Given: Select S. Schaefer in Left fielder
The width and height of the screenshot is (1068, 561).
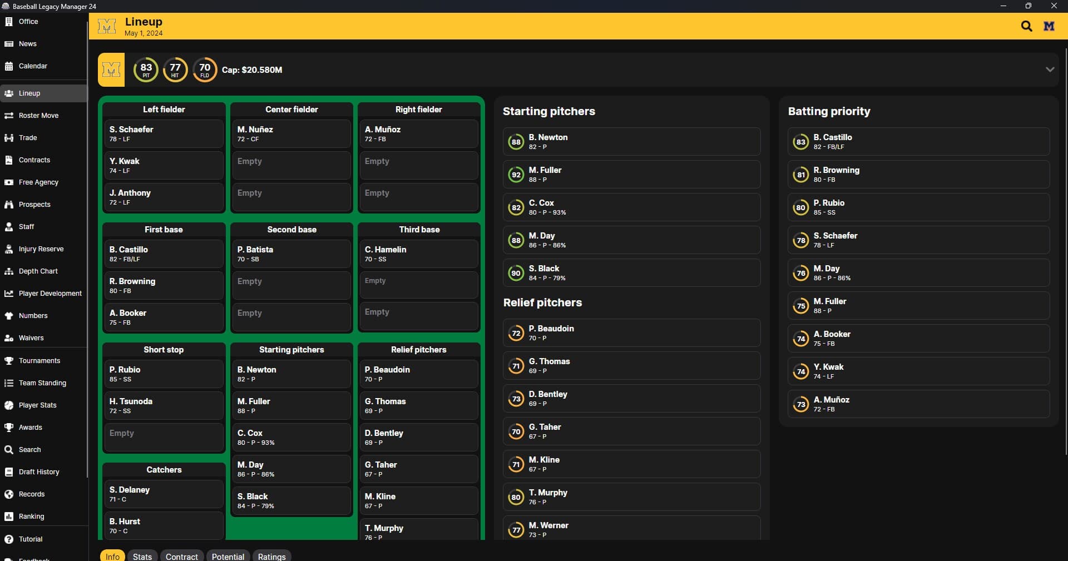Looking at the screenshot, I should pyautogui.click(x=164, y=133).
